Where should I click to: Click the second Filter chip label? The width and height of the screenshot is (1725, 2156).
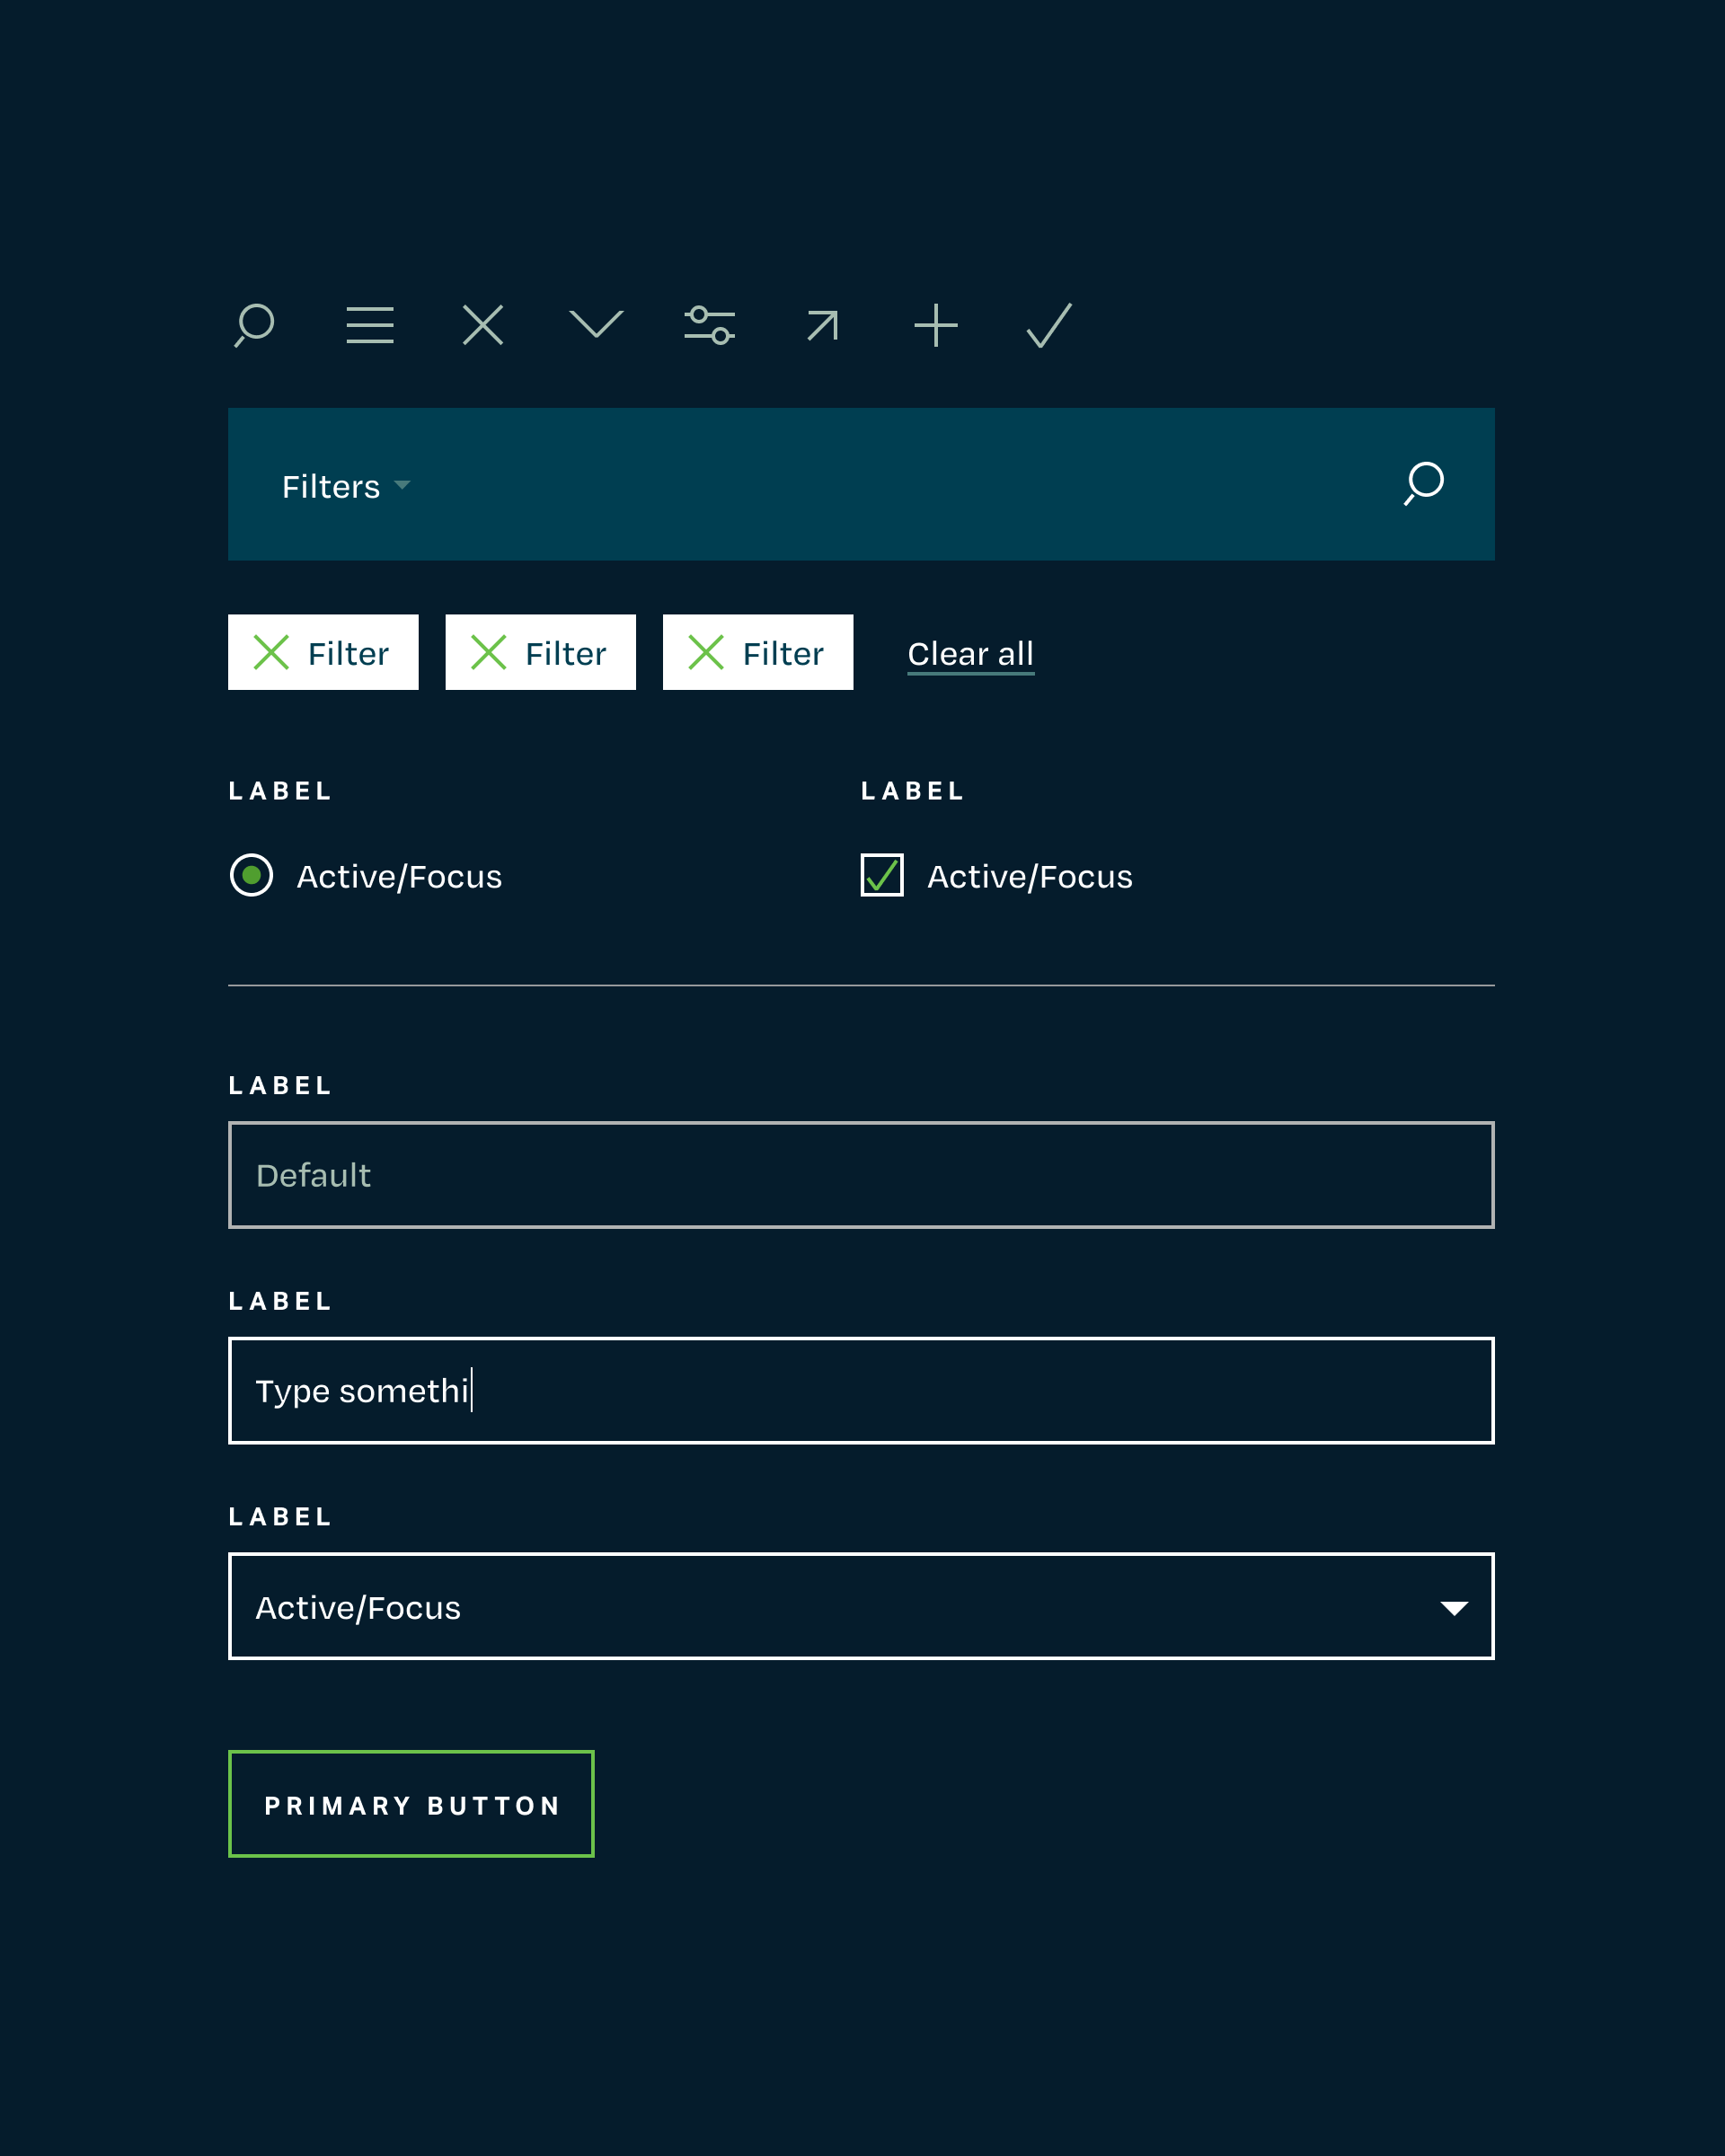[x=566, y=654]
